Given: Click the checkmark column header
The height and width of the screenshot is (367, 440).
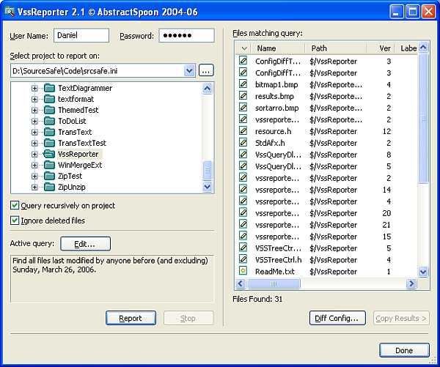Looking at the screenshot, I should tap(243, 48).
